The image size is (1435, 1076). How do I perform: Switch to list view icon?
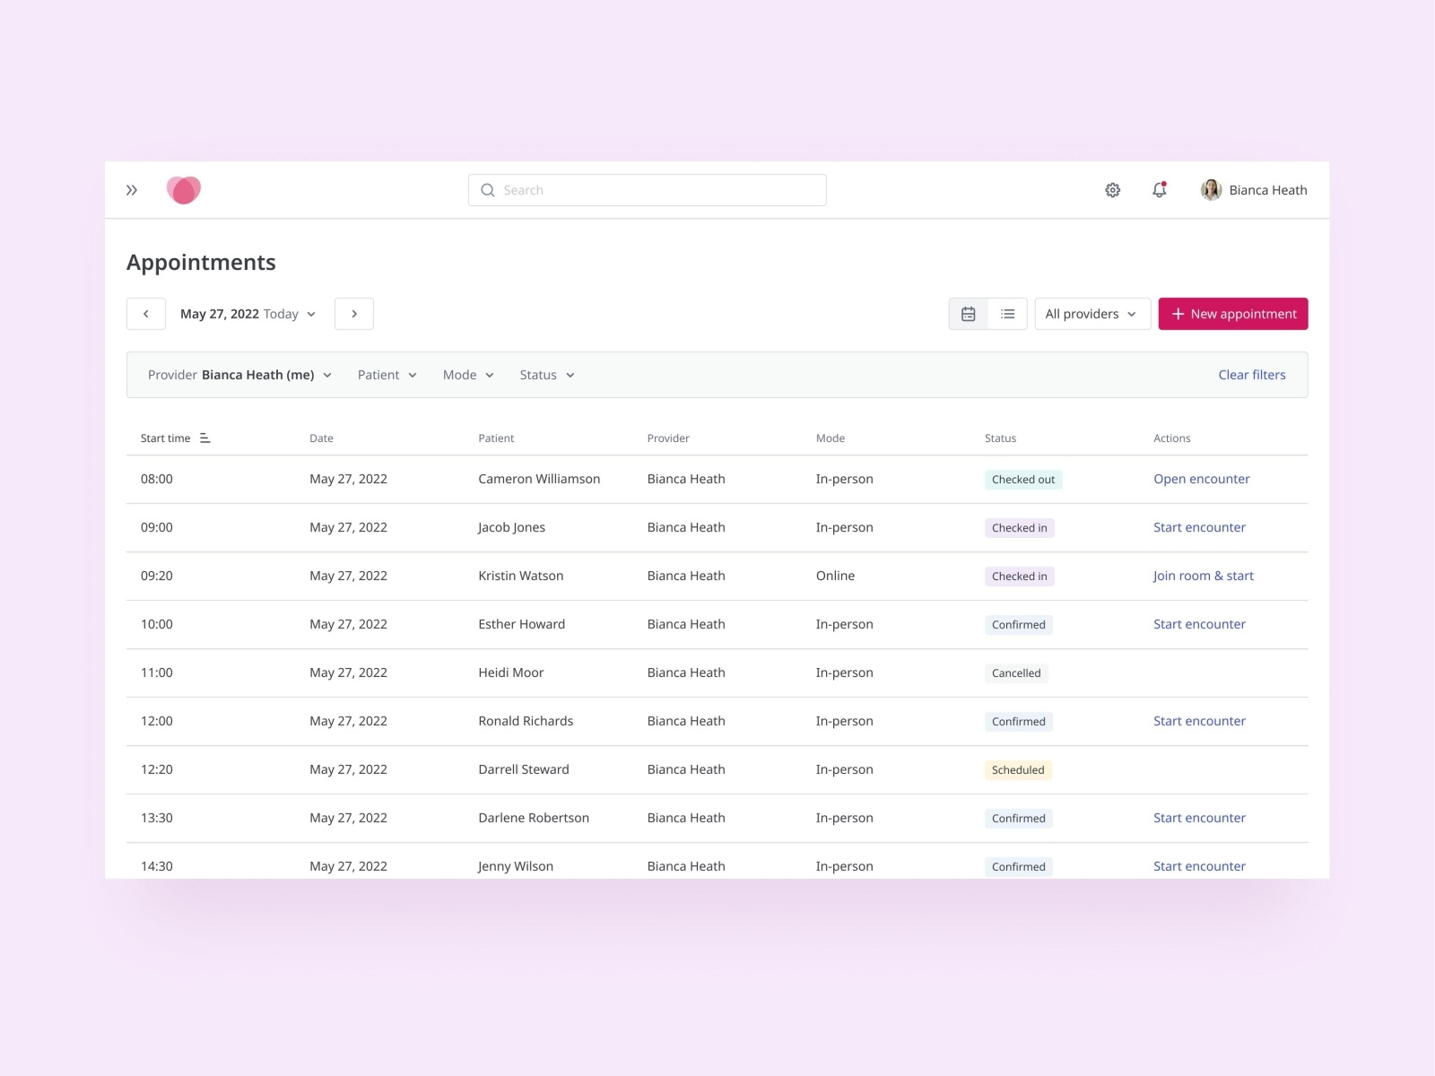tap(1007, 314)
